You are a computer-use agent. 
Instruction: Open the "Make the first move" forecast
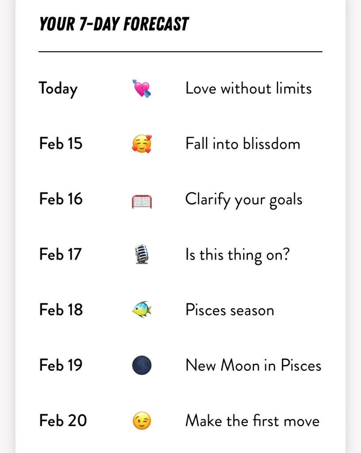pyautogui.click(x=252, y=421)
